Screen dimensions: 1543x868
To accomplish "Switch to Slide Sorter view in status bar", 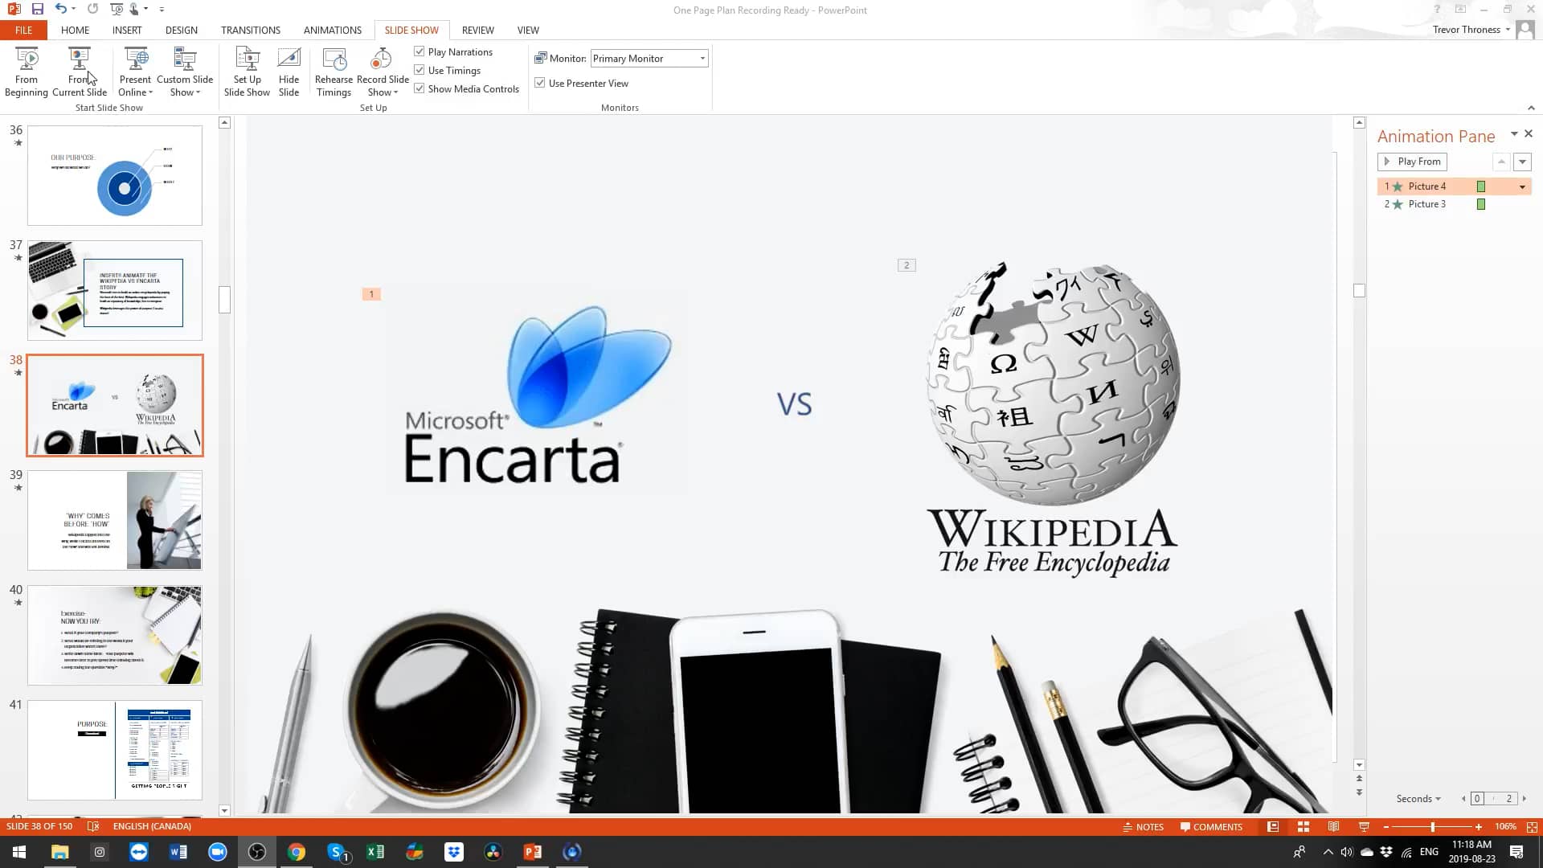I will click(1303, 826).
